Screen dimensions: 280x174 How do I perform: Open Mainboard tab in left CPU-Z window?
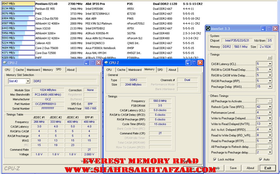coord(33,70)
